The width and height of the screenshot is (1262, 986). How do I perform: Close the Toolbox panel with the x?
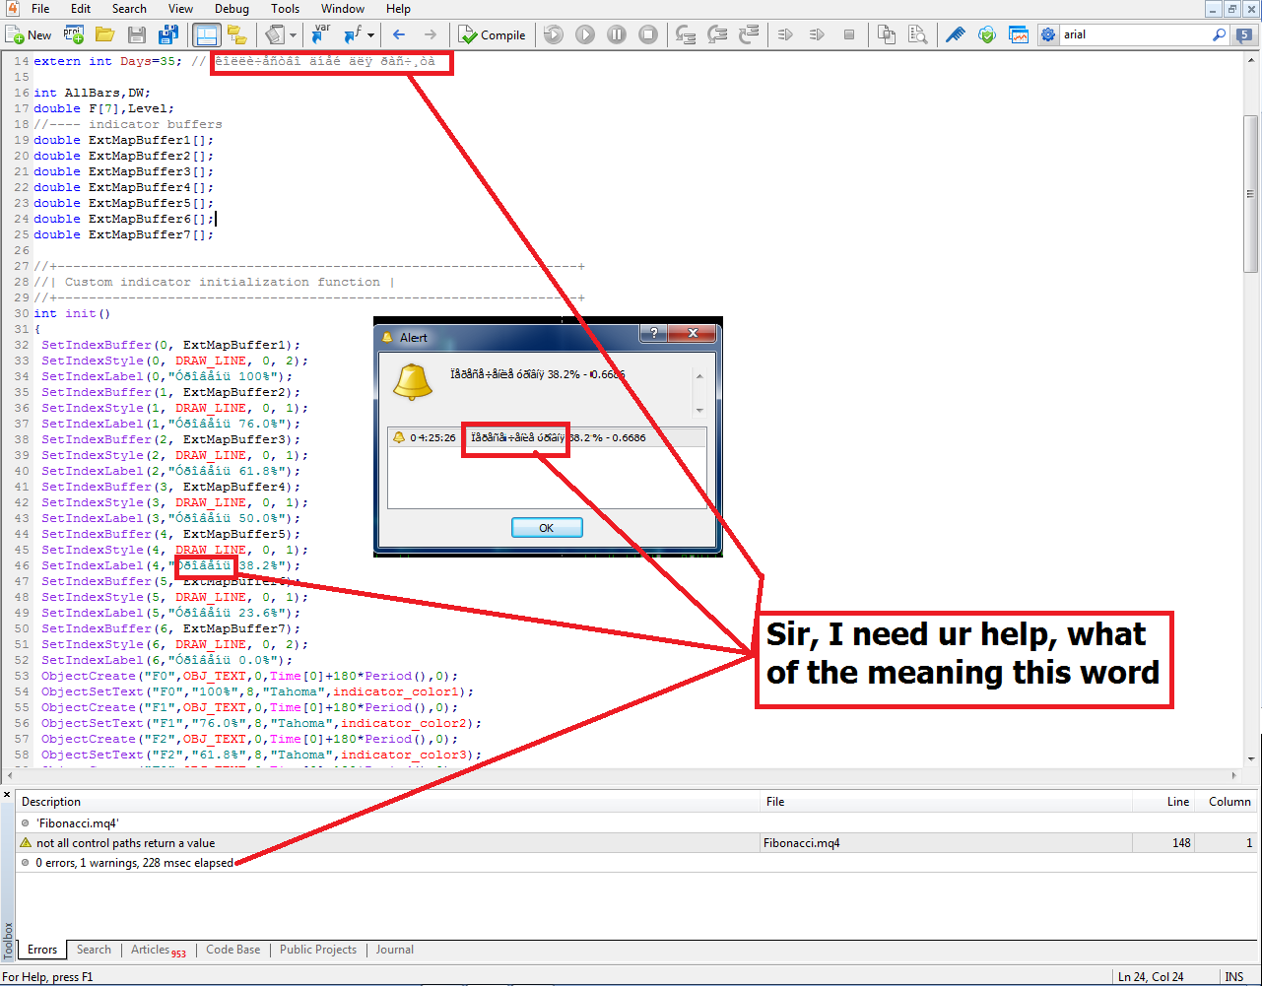[7, 794]
